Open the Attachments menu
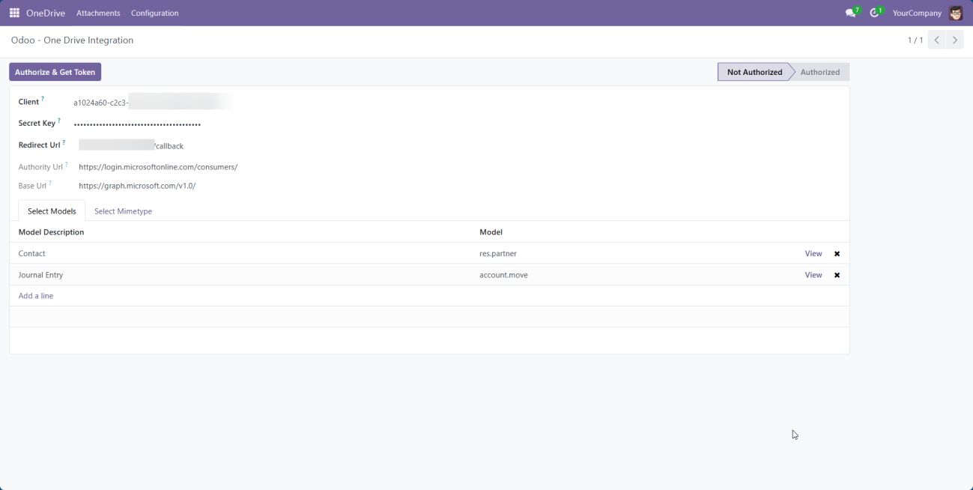Viewport: 973px width, 490px height. point(98,13)
